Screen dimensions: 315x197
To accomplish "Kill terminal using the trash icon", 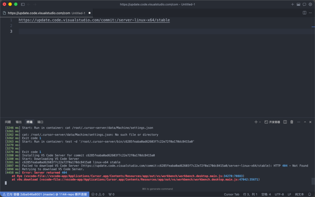I will point(292,122).
